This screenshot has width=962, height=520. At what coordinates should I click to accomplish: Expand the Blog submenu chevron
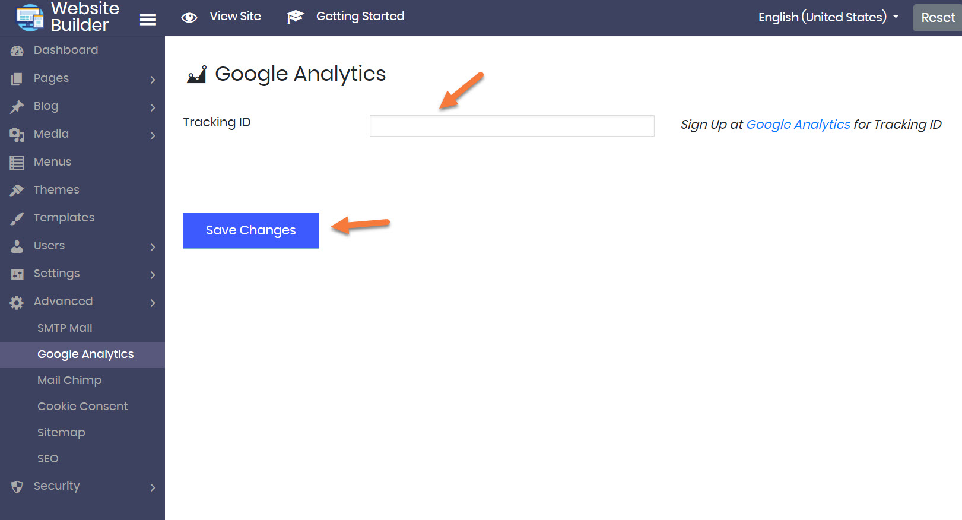click(153, 107)
